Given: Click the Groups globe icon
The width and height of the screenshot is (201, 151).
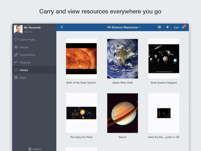Looking at the screenshot, I should click(16, 47).
